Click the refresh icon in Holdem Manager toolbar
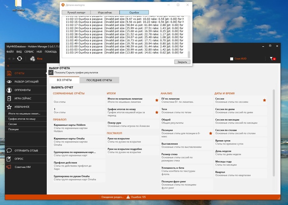Image resolution: width=288 pixels, height=205 pixels. [x=19, y=59]
